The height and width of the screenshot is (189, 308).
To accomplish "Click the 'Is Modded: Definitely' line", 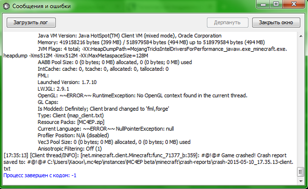I will point(104,109).
